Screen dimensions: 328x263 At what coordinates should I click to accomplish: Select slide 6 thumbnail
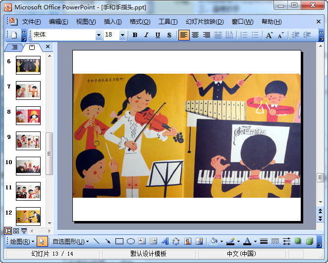[28, 65]
